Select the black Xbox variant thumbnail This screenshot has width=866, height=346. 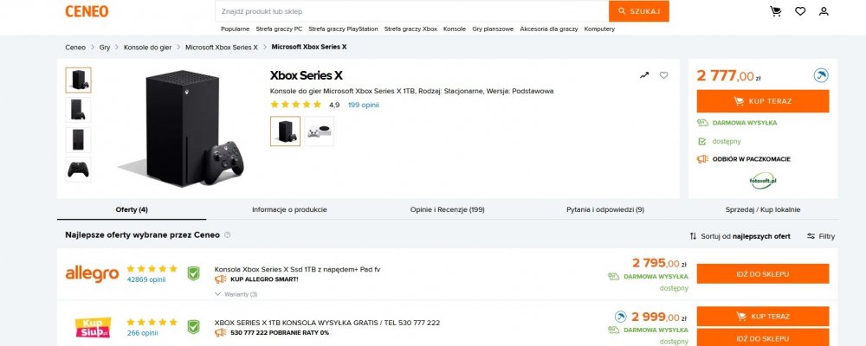(x=286, y=131)
